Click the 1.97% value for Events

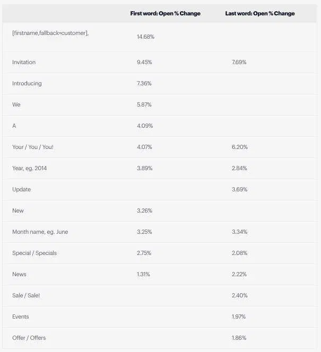239,317
